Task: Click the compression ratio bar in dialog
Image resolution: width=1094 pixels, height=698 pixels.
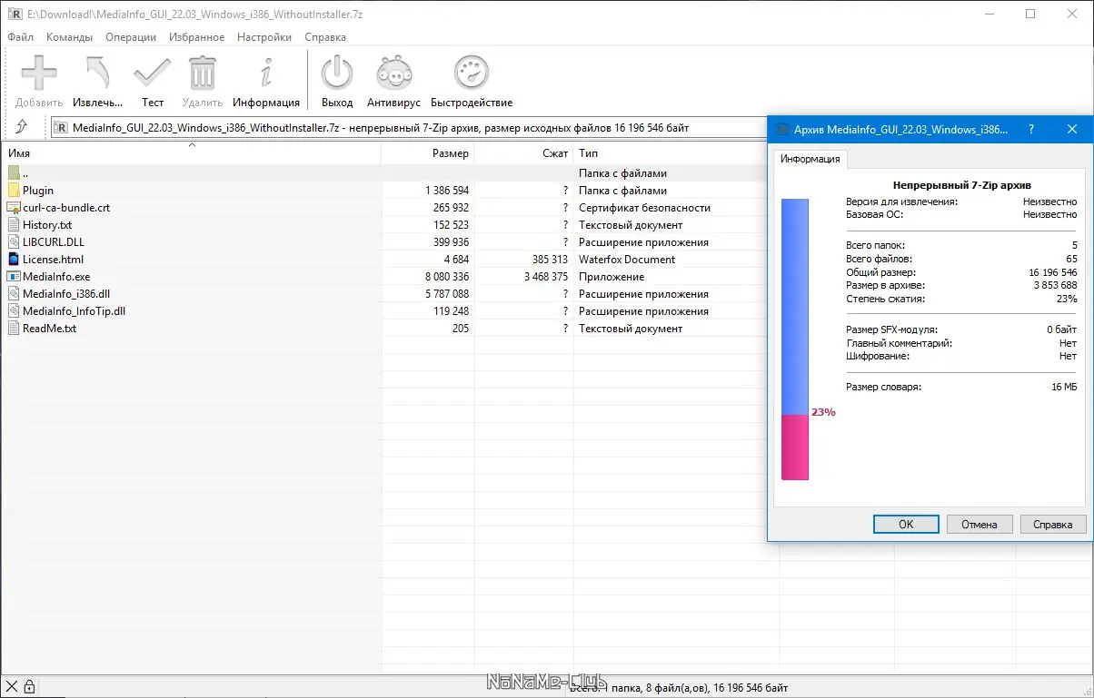Action: tap(795, 339)
